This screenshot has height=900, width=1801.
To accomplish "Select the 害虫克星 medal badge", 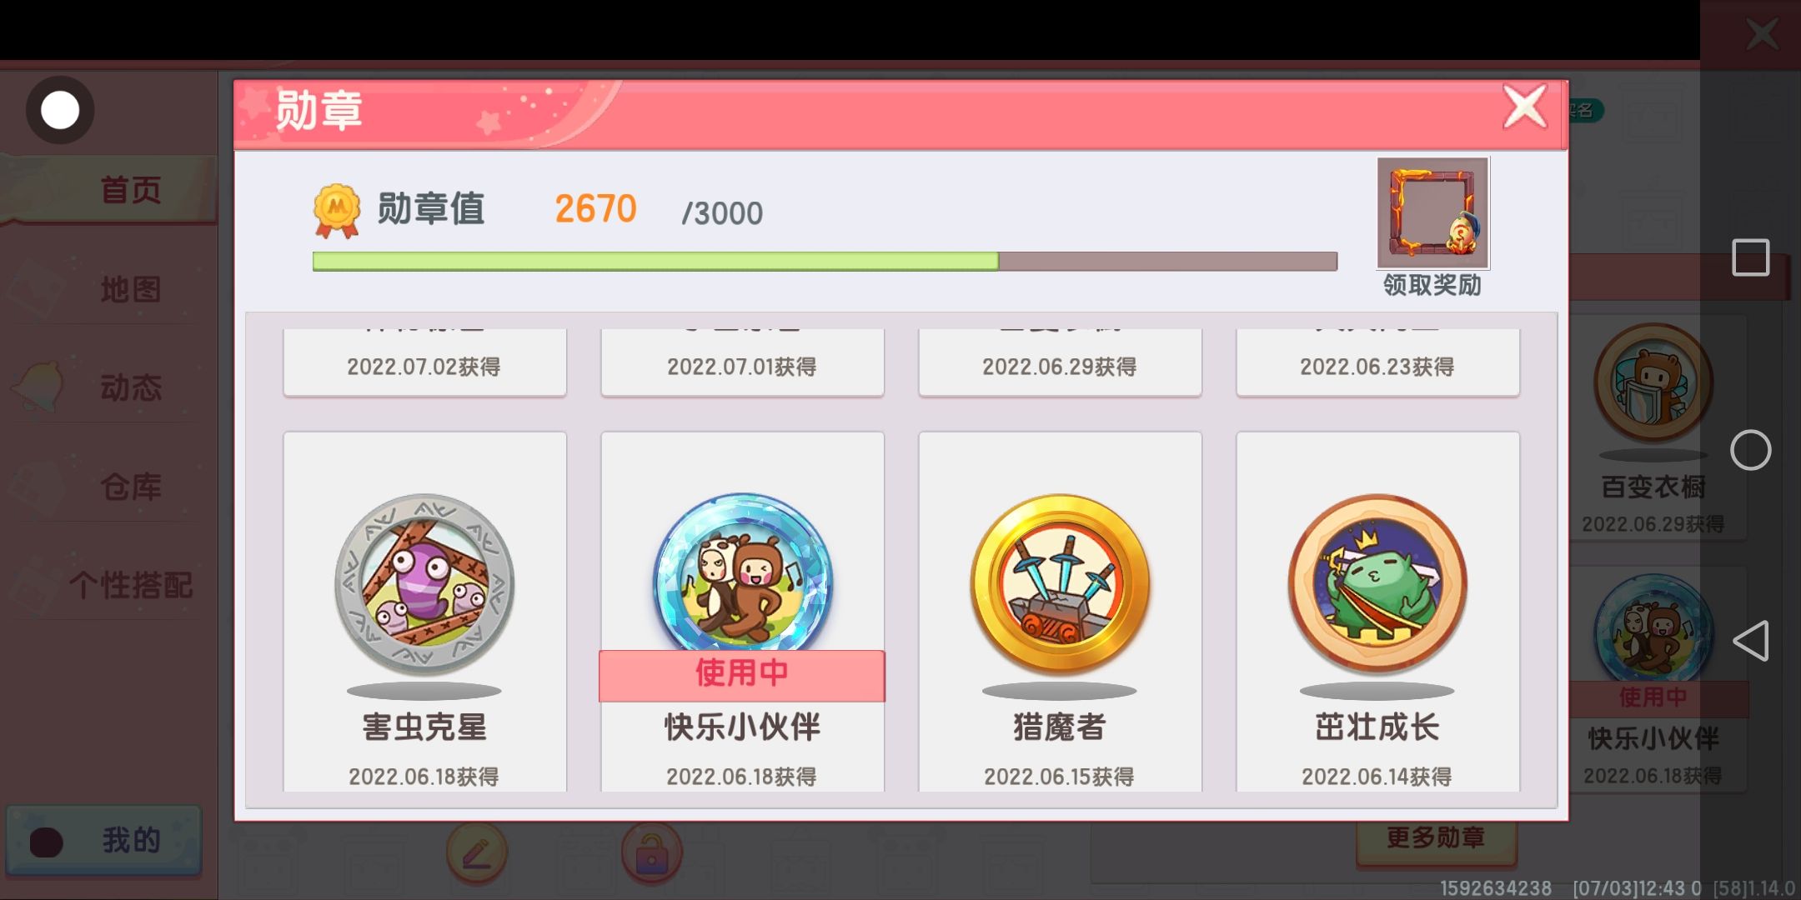I will (424, 584).
